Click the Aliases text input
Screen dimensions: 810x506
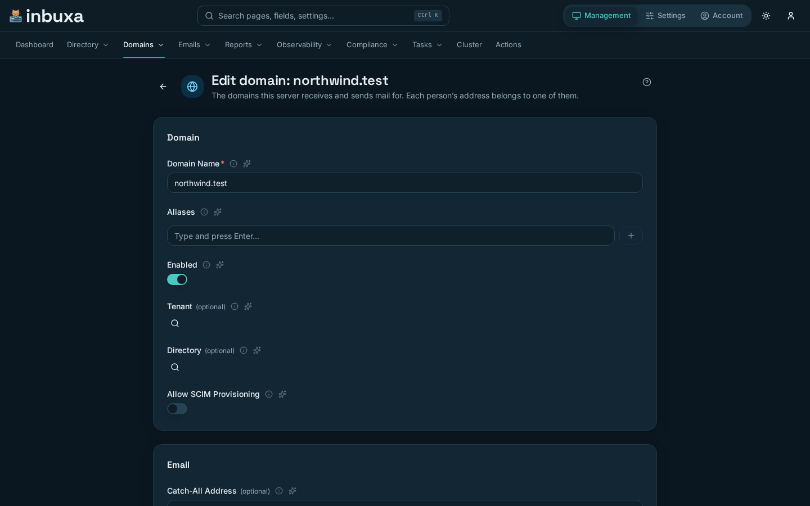click(391, 236)
